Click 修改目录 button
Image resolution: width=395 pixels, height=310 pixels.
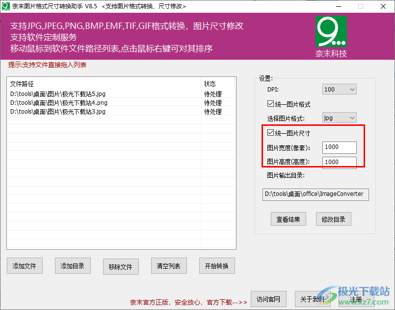click(x=334, y=219)
